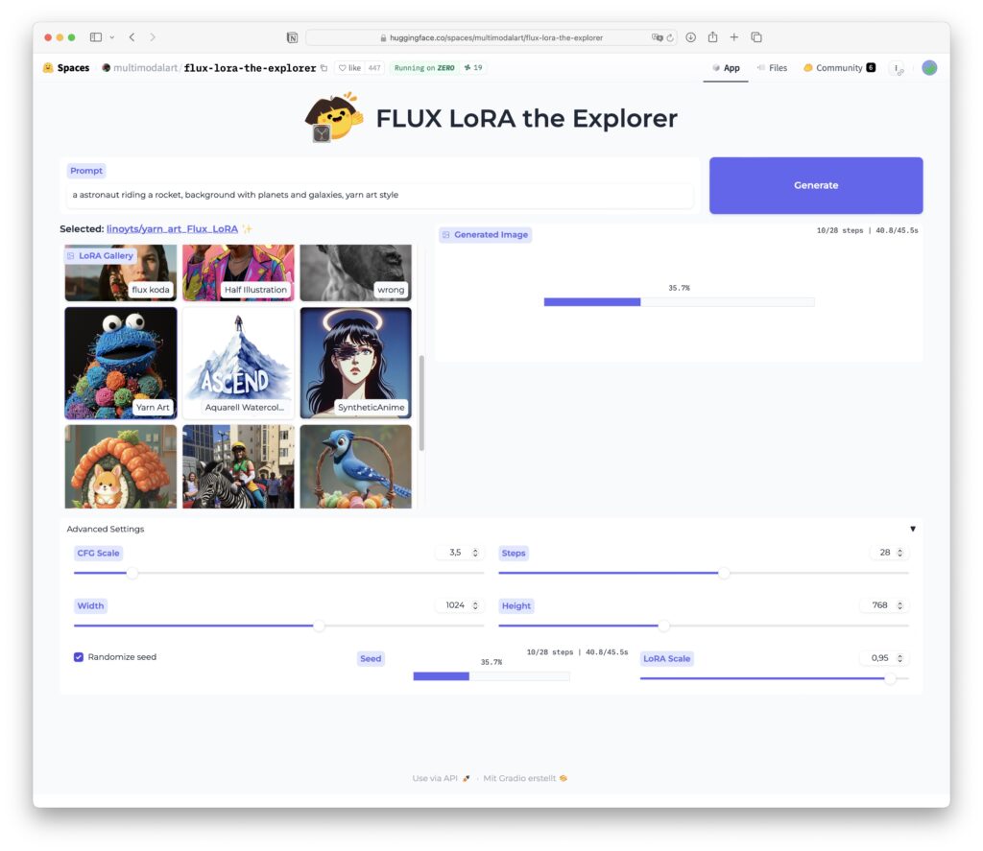The height and width of the screenshot is (851, 983).
Task: Toggle the browser sidebar icon
Action: [x=96, y=37]
